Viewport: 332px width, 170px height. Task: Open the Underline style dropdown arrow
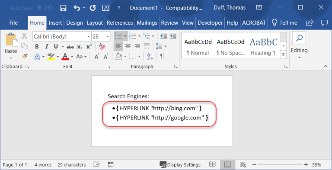click(63, 46)
